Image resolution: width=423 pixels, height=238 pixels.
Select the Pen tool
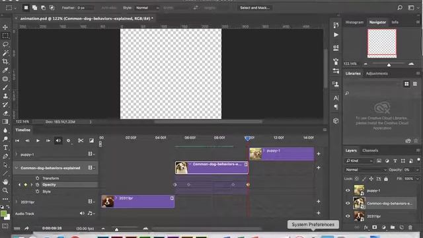tap(5, 156)
